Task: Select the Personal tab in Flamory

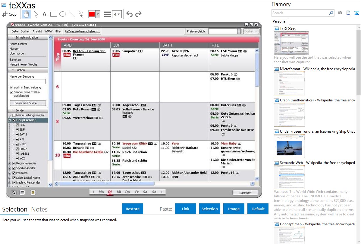Action: (279, 21)
